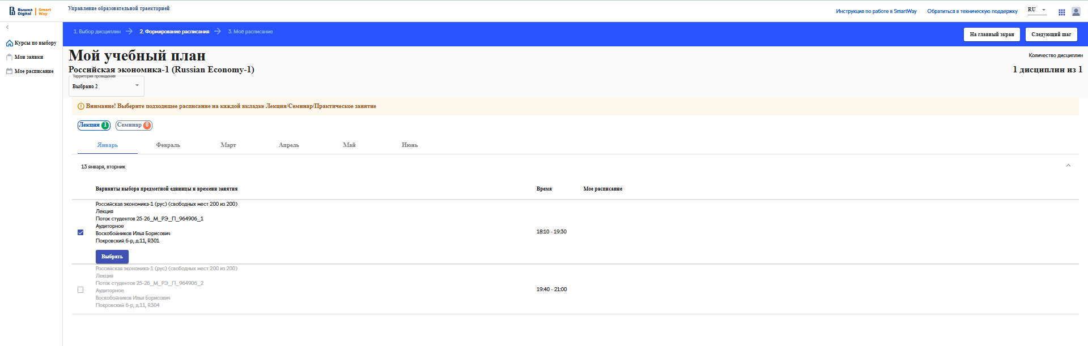Click the calendar icon beside Мое расписание
Viewport: 1088px width, 346px height.
click(9, 71)
